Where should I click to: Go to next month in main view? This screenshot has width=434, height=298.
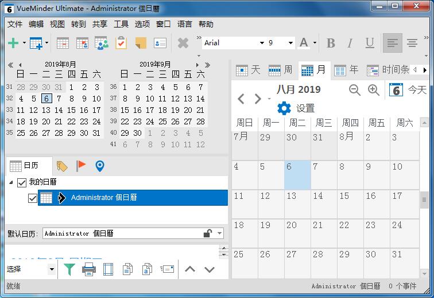258,99
